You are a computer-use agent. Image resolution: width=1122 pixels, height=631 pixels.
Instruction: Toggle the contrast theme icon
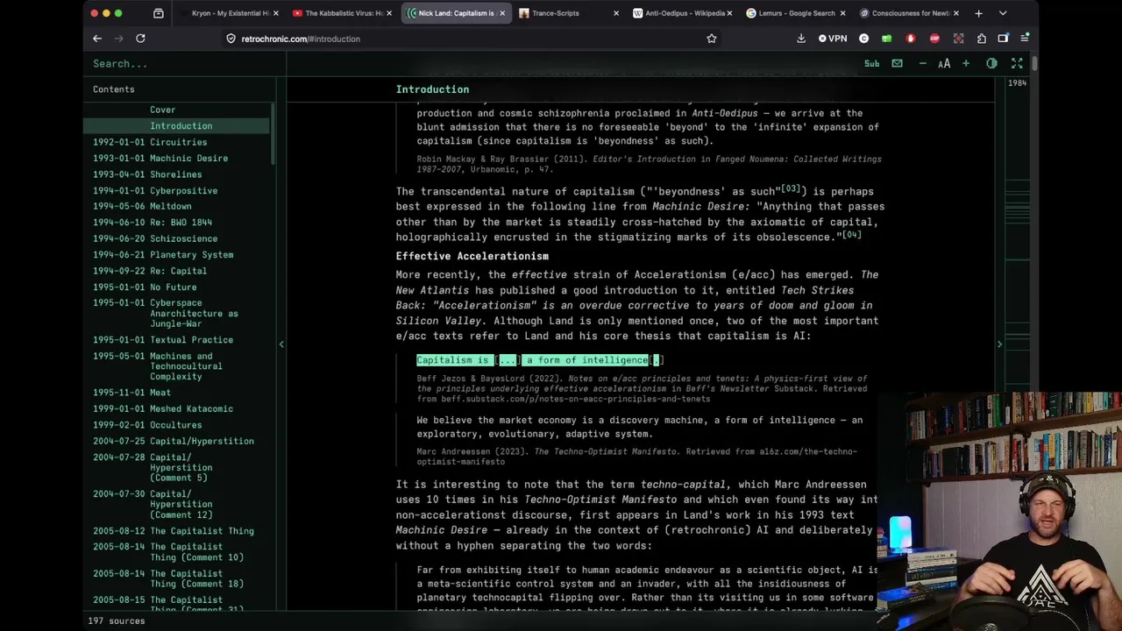pyautogui.click(x=991, y=64)
